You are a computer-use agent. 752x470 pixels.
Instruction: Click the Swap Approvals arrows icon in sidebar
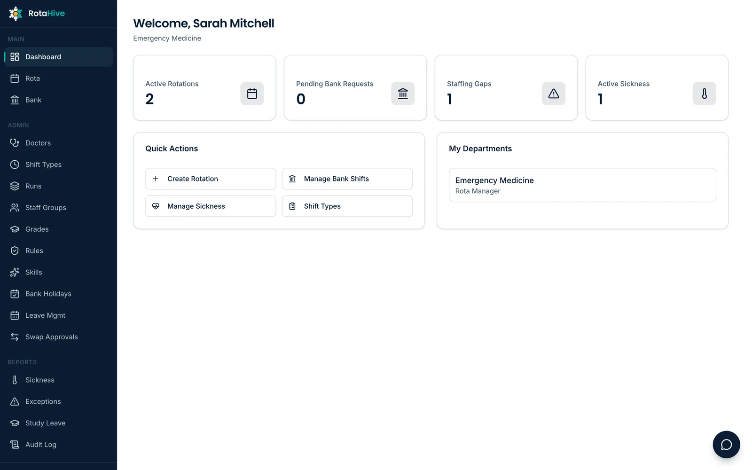click(x=15, y=337)
